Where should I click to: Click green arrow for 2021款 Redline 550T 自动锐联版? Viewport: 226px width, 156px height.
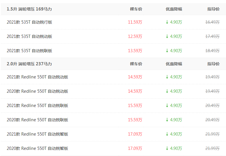(x=167, y=106)
